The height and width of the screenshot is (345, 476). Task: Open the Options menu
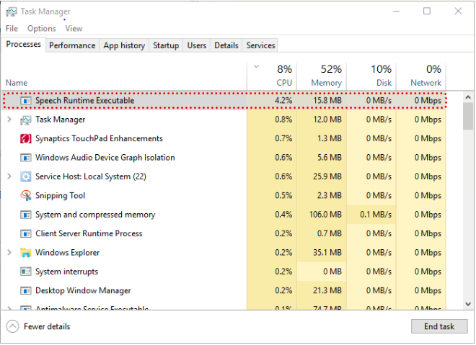42,29
